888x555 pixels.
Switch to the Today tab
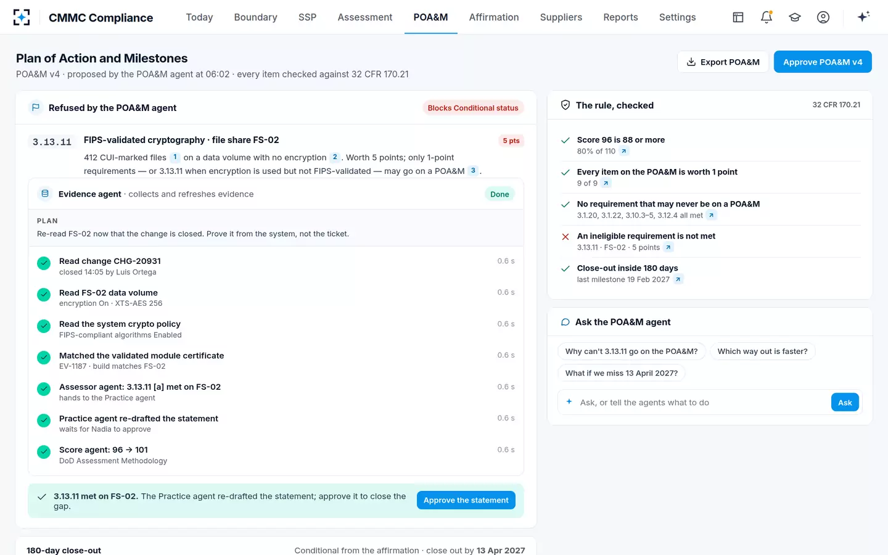pos(199,17)
